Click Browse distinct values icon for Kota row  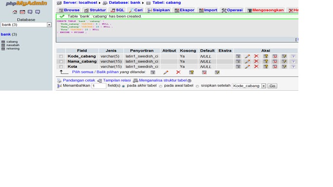pos(238,67)
